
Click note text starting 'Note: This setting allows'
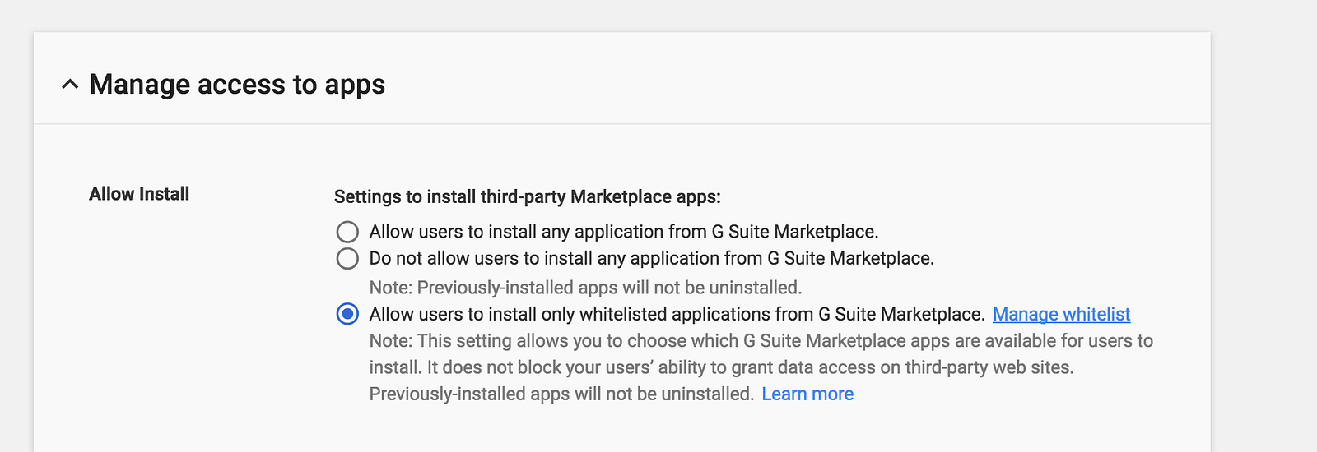coord(761,340)
